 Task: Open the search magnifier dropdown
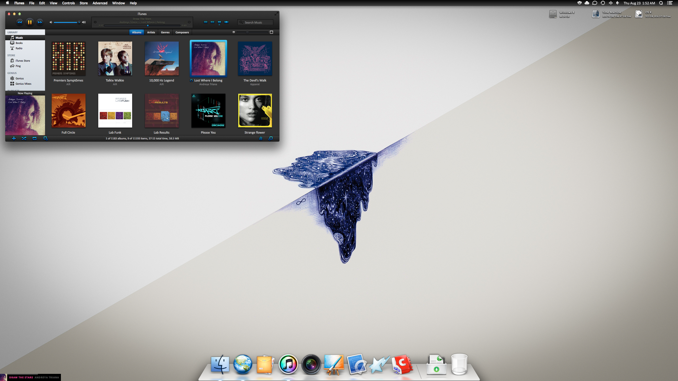coord(241,22)
